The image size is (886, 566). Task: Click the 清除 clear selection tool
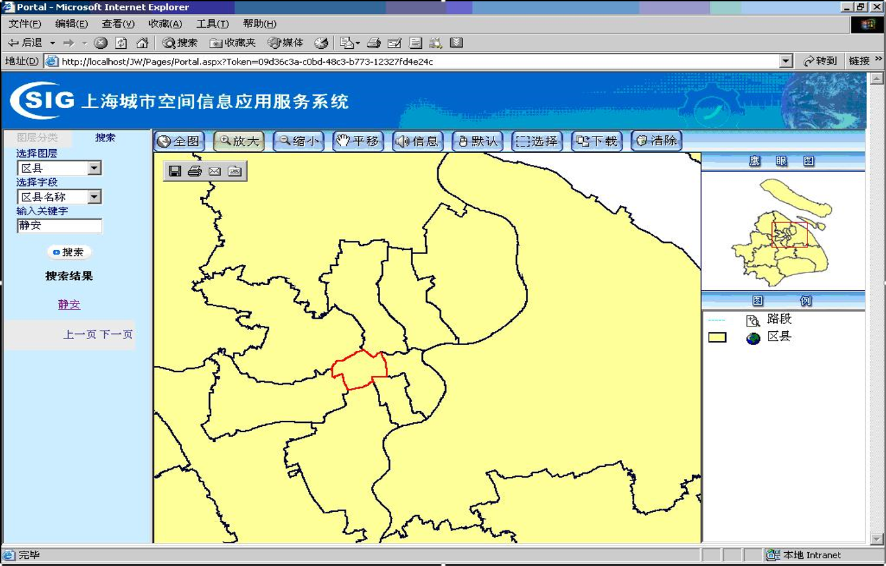click(656, 141)
